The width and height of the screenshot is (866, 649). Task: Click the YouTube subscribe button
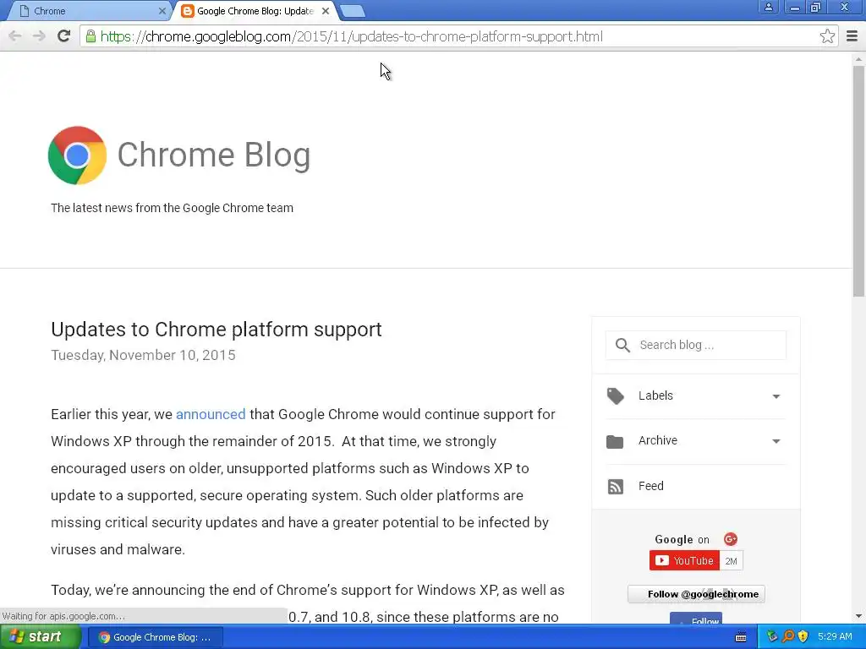coord(684,561)
